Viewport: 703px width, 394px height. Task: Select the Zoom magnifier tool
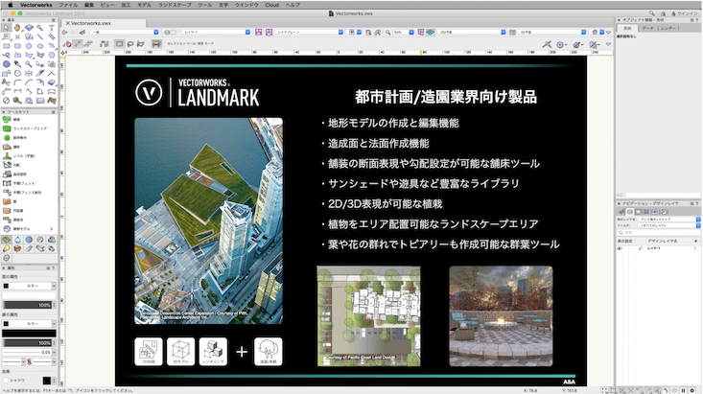coord(40,28)
